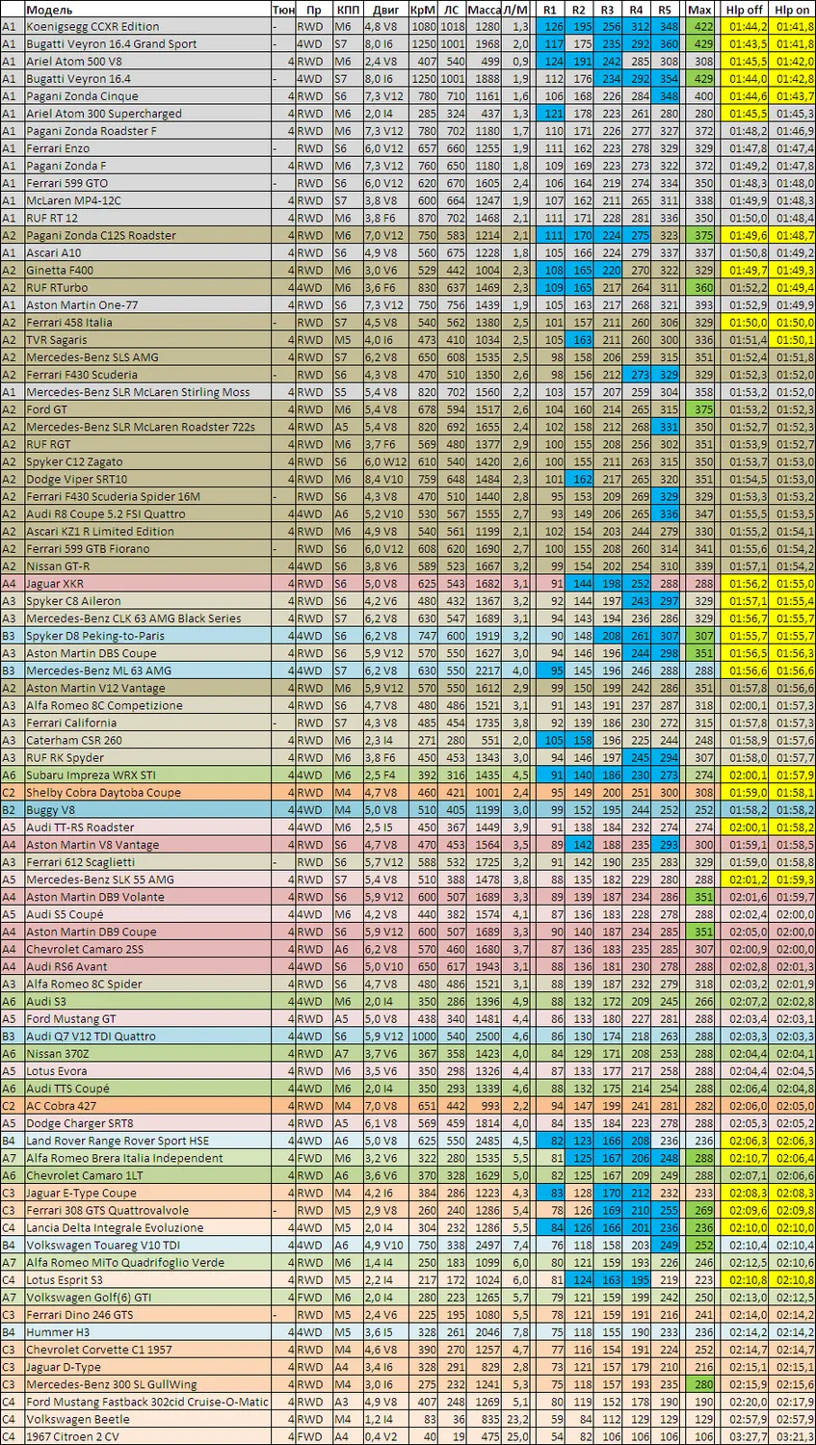Select the 'Тюн' column header

pos(283,9)
